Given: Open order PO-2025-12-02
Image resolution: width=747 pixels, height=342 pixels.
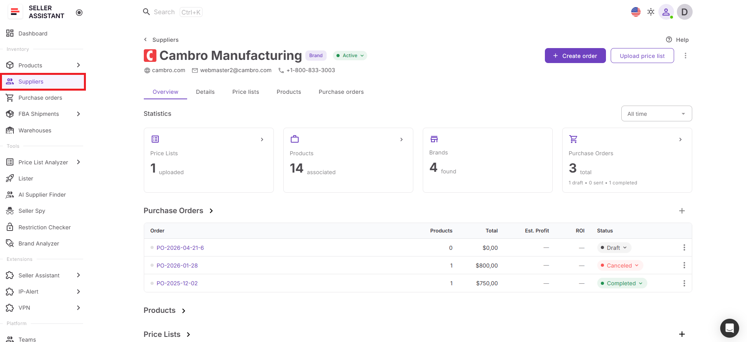Looking at the screenshot, I should (x=177, y=283).
